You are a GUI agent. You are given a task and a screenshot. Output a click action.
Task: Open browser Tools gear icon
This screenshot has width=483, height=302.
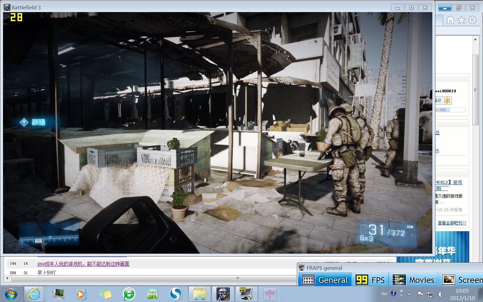[473, 20]
